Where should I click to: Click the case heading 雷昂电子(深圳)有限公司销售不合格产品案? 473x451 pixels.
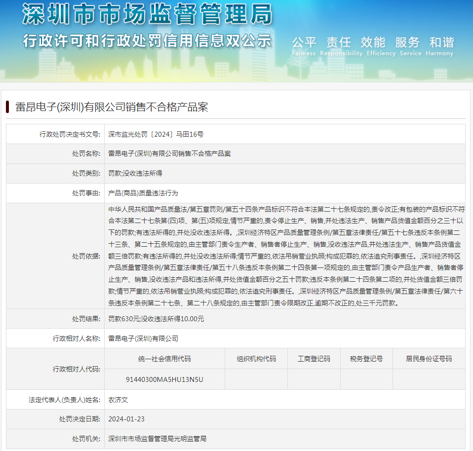[x=112, y=107]
